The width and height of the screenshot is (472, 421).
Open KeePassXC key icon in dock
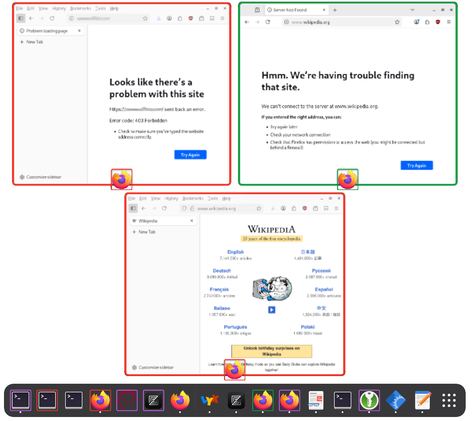(369, 400)
